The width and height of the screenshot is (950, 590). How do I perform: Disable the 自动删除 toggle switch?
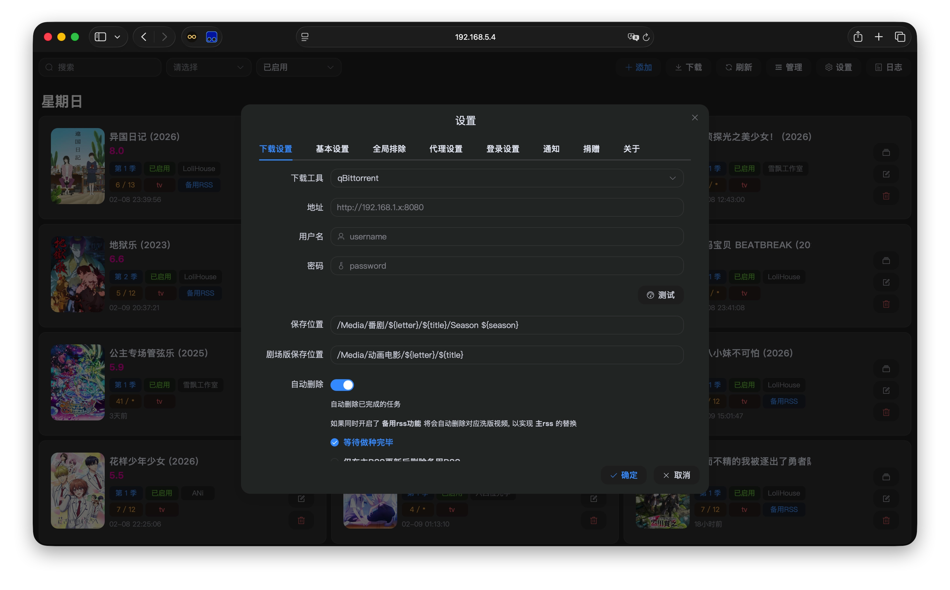tap(342, 385)
